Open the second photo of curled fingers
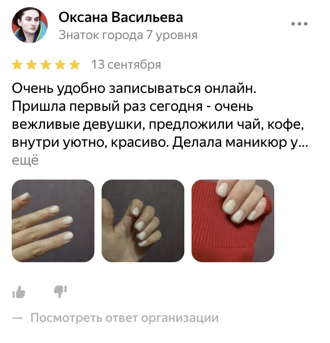This screenshot has width=330, height=343. click(x=143, y=221)
